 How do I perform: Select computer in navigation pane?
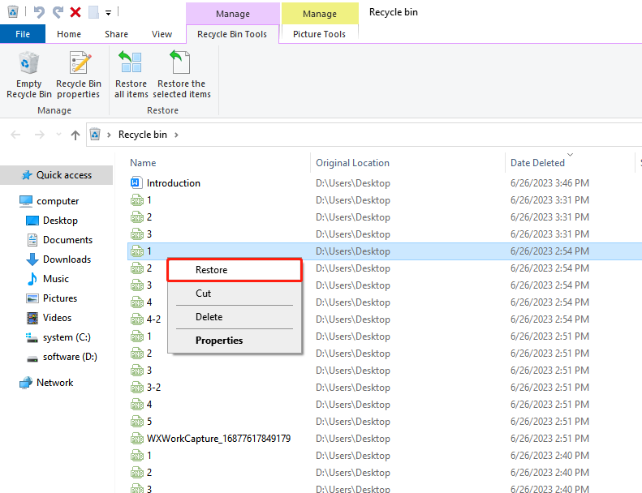click(x=50, y=201)
